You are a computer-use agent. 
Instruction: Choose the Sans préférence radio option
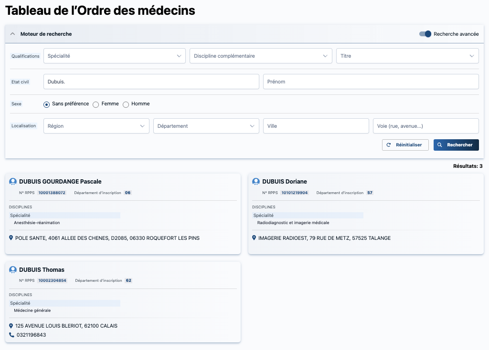click(x=46, y=104)
